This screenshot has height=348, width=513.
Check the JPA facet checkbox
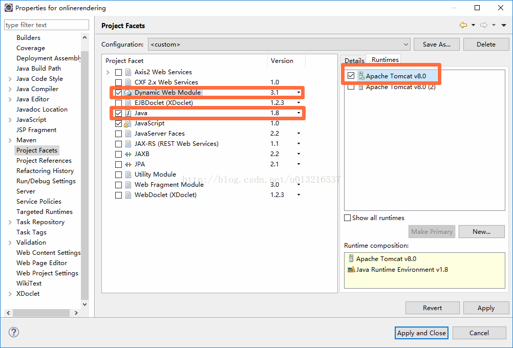point(118,164)
